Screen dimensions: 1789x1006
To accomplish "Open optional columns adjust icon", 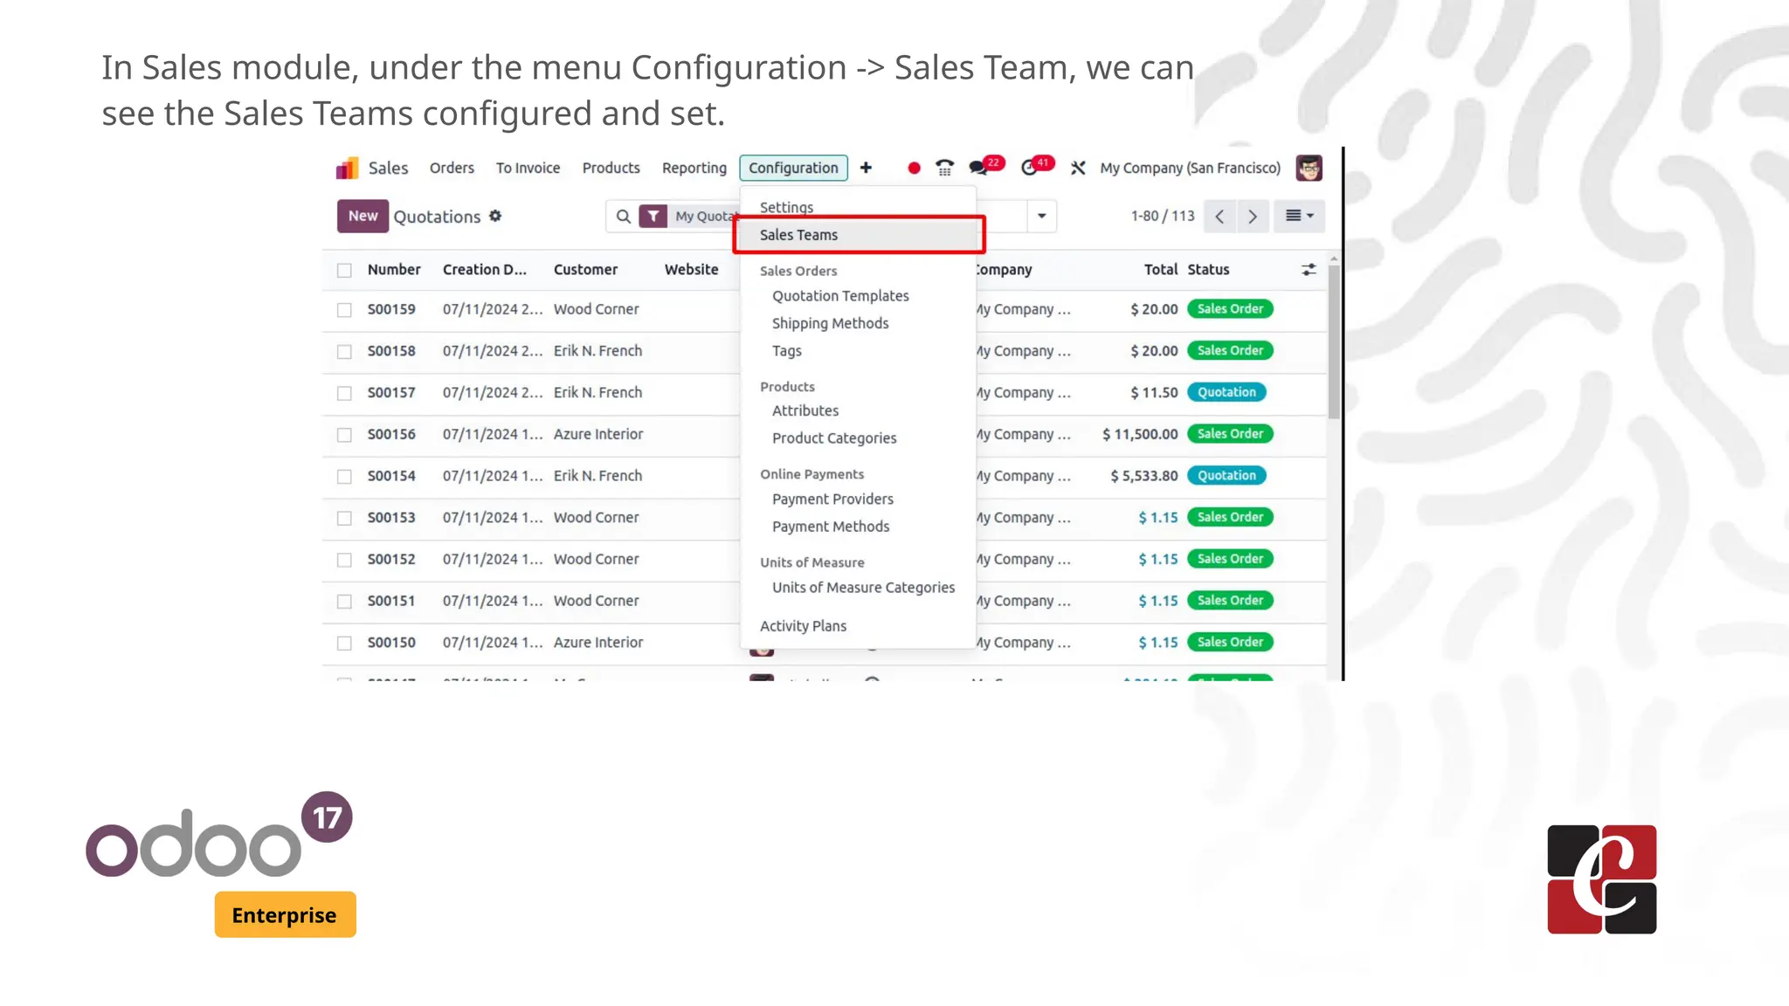I will click(1309, 270).
